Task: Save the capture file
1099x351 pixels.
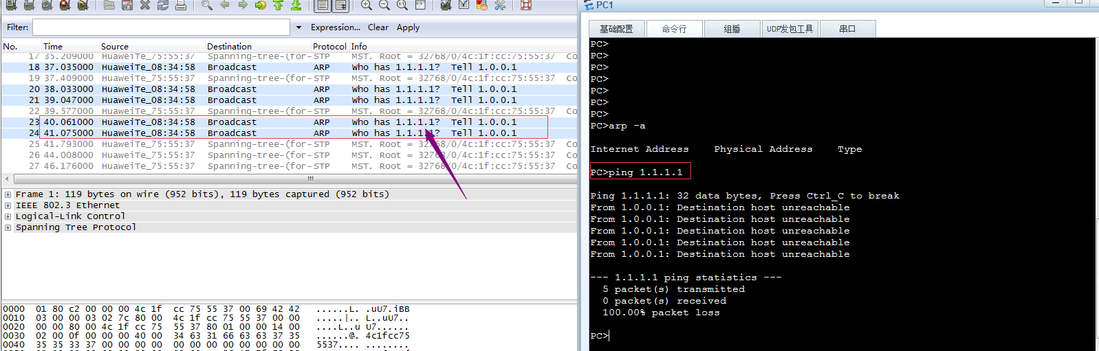Action: point(127,5)
